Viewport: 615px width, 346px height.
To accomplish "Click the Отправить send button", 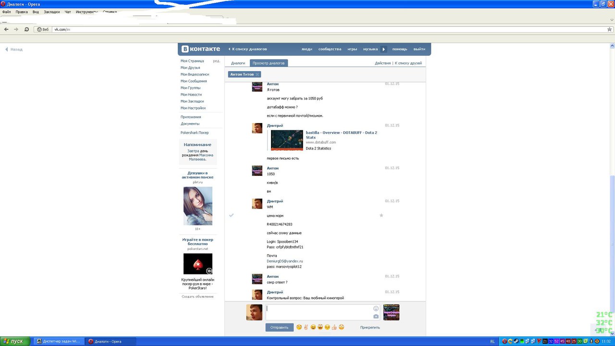I will [279, 327].
